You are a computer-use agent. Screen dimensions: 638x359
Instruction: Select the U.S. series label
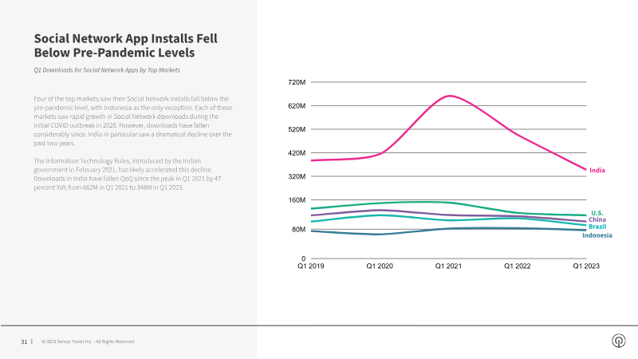click(597, 213)
